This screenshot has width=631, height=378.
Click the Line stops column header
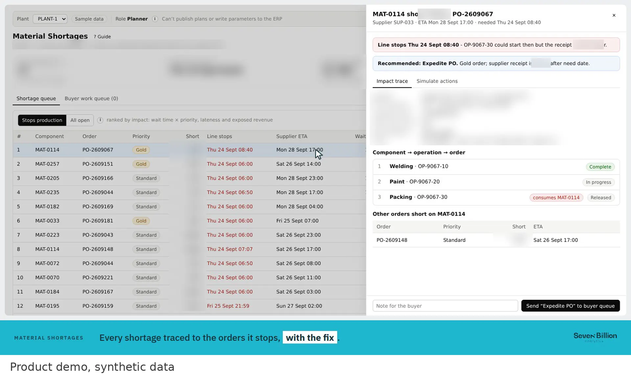click(219, 136)
